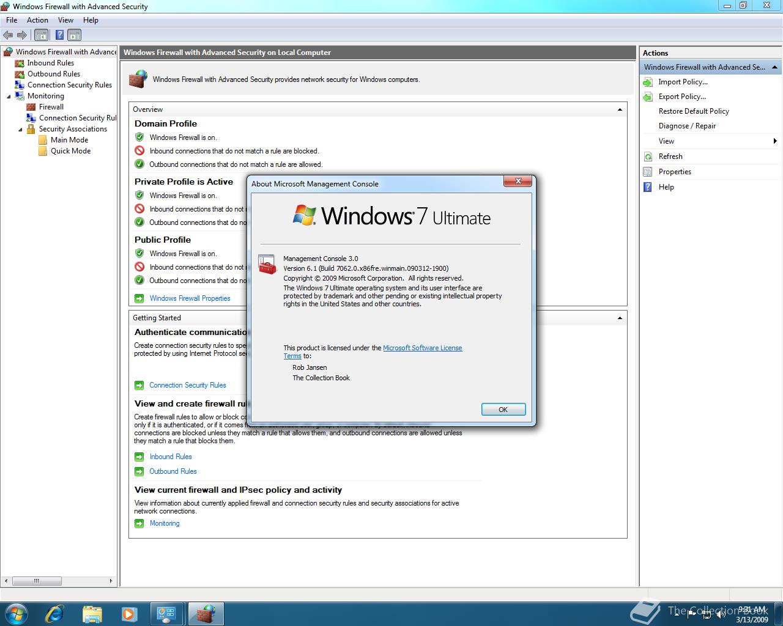Click the green arrow beside Monitoring link
The width and height of the screenshot is (783, 626).
(x=139, y=523)
